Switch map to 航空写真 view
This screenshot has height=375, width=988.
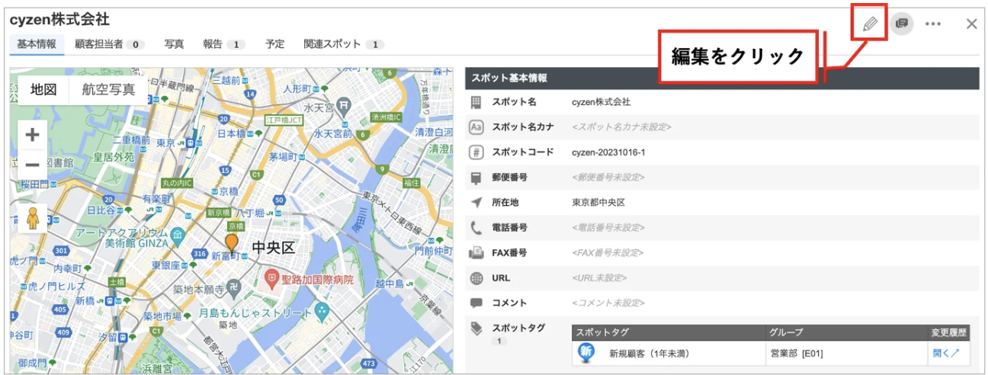(108, 90)
